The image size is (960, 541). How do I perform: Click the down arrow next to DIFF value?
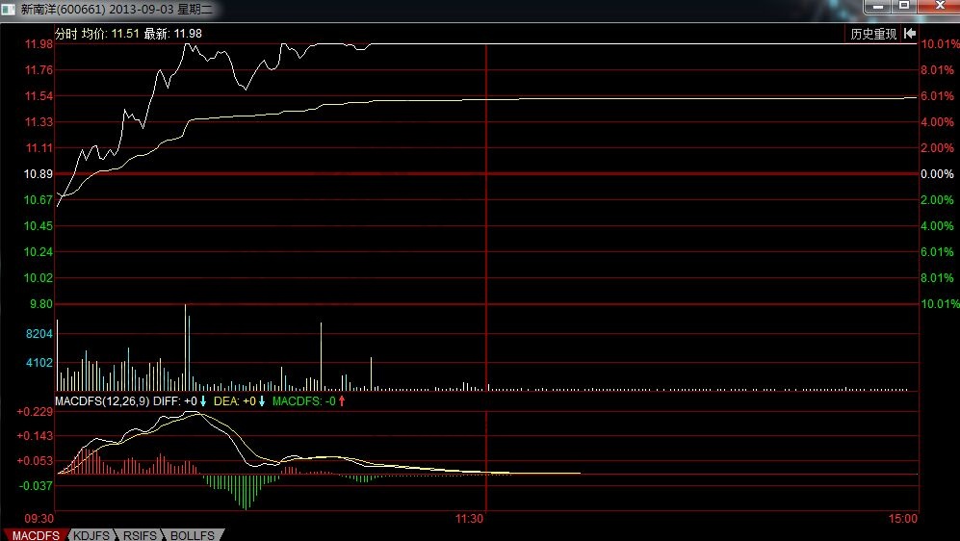(x=204, y=400)
